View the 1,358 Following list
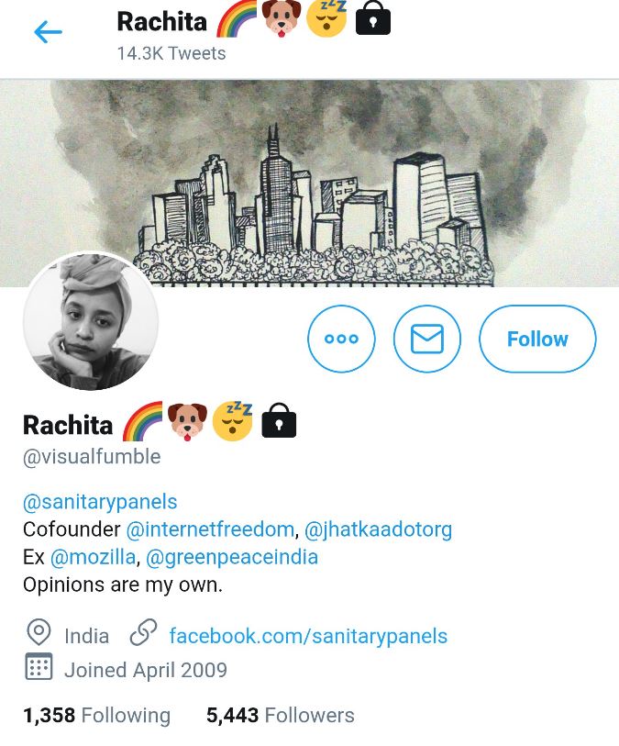Screen dimensions: 619x746 96,715
